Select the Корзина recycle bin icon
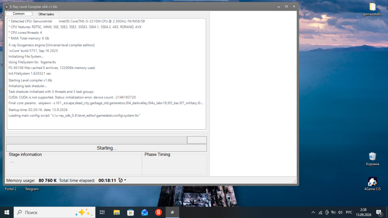388x218 pixels. point(372,159)
